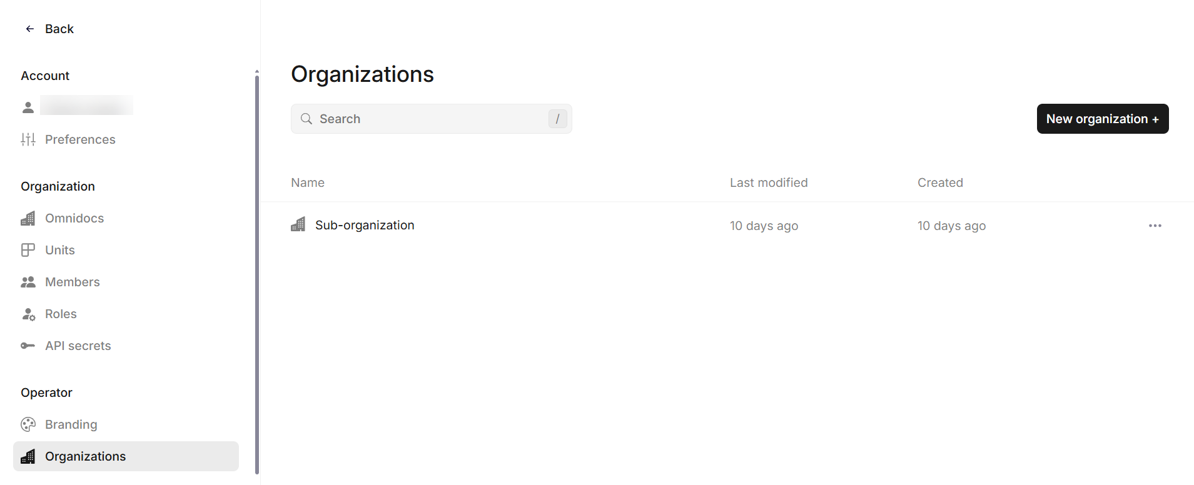Sort by the Last modified column header
This screenshot has height=485, width=1194.
[769, 182]
